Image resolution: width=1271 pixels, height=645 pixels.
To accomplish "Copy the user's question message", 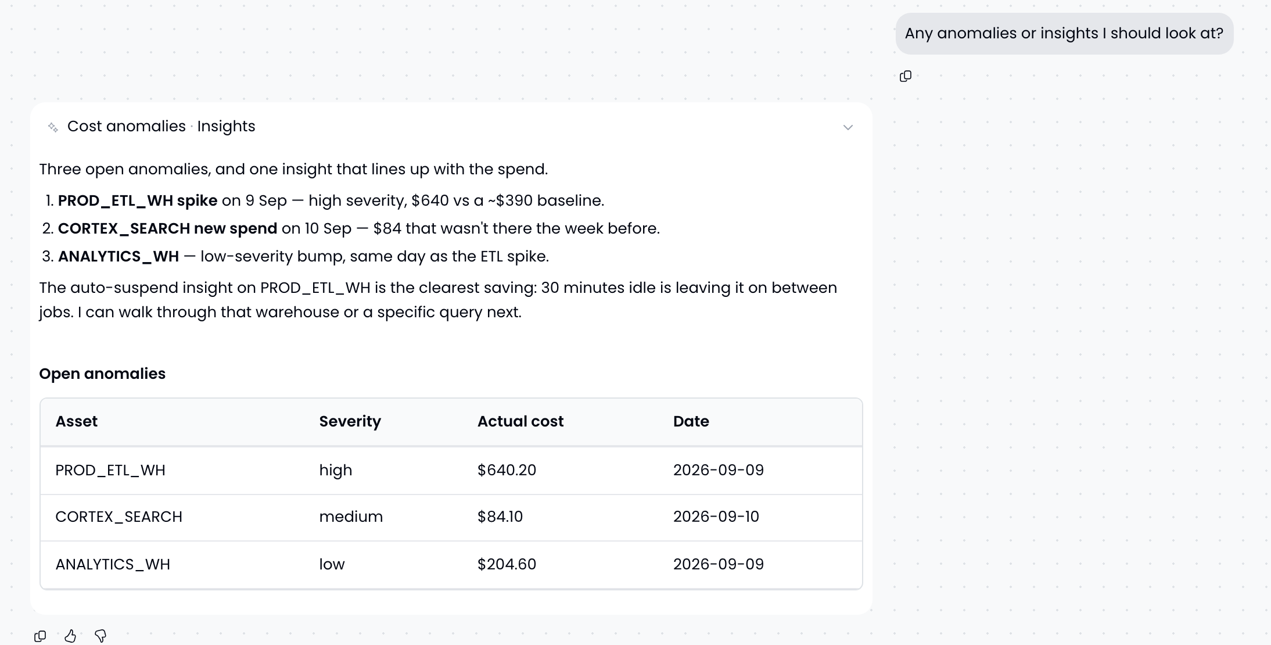I will (906, 76).
